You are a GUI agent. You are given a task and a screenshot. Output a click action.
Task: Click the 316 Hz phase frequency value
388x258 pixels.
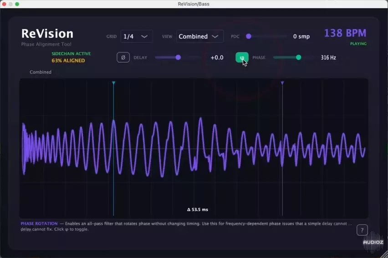(328, 58)
